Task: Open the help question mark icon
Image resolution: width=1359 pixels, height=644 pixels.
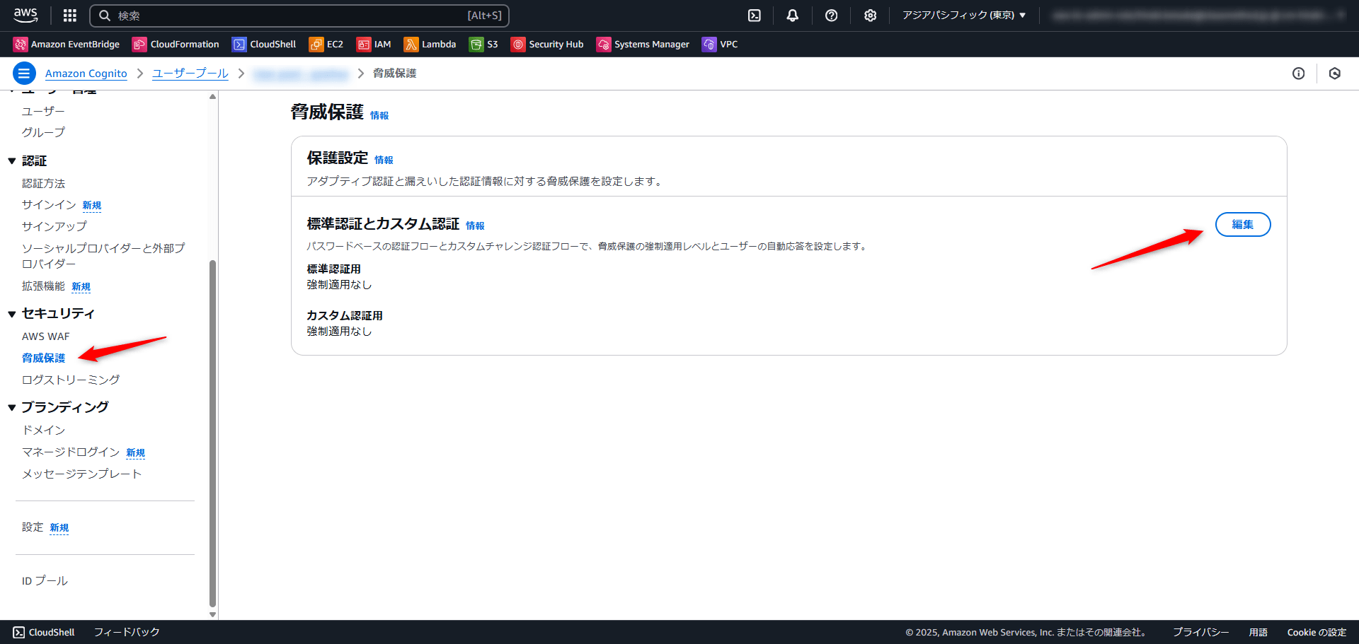Action: [x=832, y=16]
